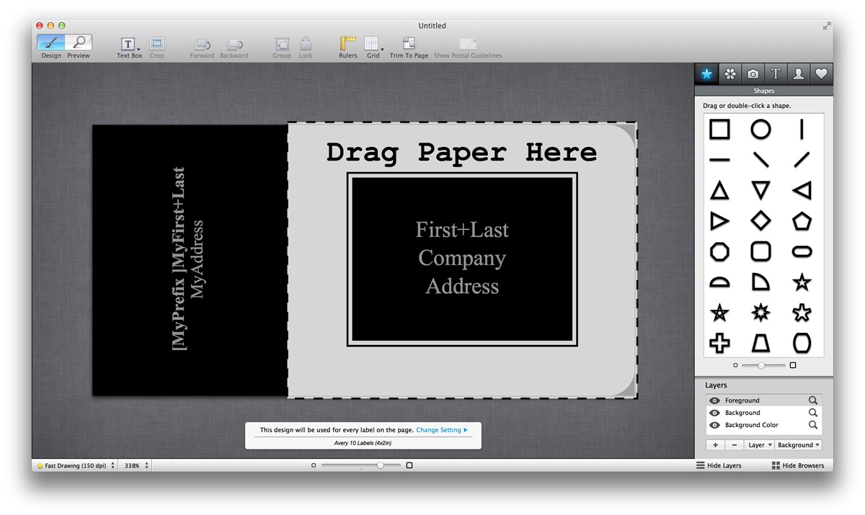Switch to Preview mode
The height and width of the screenshot is (515, 865).
click(x=79, y=42)
